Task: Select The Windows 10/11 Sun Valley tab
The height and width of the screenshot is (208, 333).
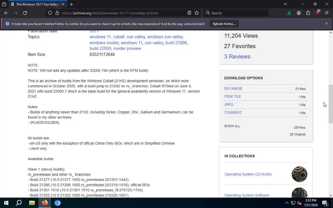Action: pyautogui.click(x=38, y=4)
